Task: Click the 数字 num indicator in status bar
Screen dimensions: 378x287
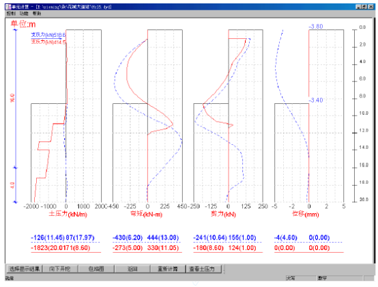Action: pyautogui.click(x=322, y=278)
